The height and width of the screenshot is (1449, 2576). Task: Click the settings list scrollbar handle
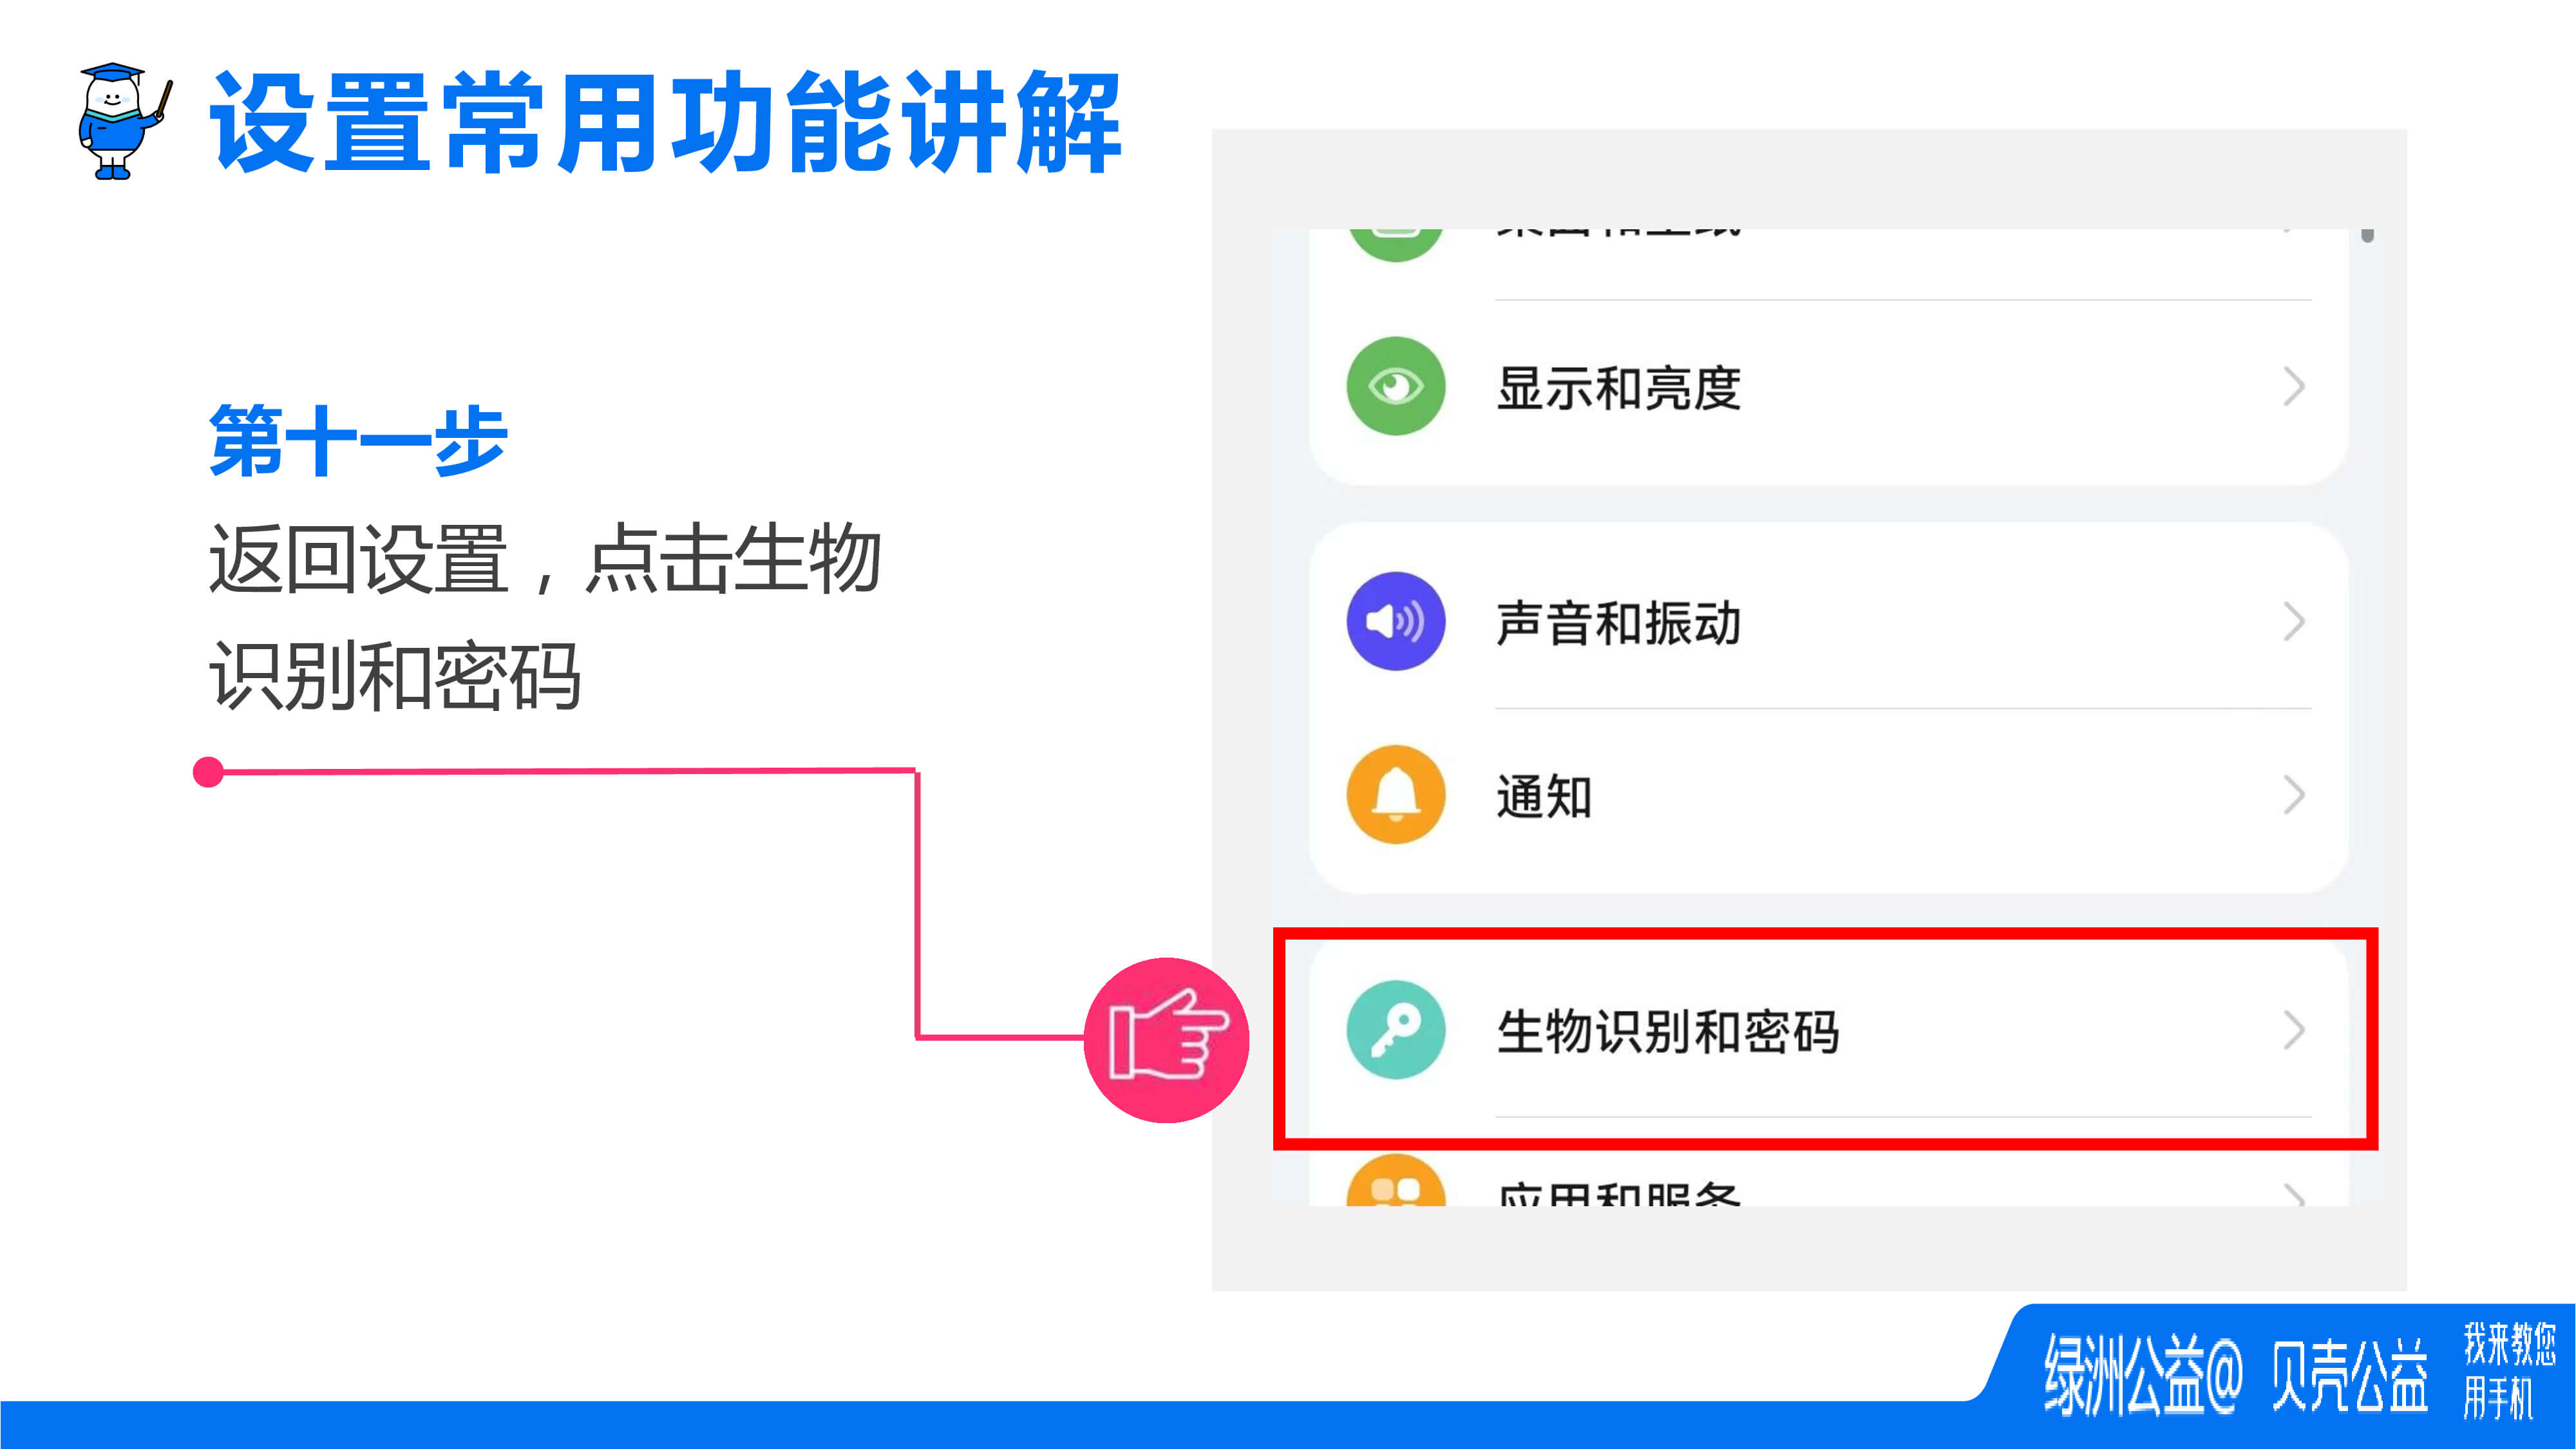[x=2367, y=235]
